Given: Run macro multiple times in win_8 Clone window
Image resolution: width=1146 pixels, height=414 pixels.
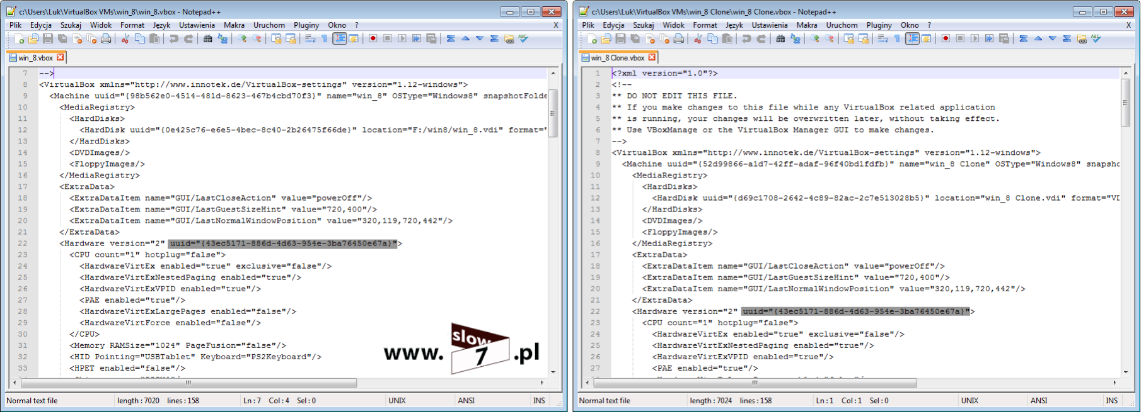Looking at the screenshot, I should coord(990,39).
